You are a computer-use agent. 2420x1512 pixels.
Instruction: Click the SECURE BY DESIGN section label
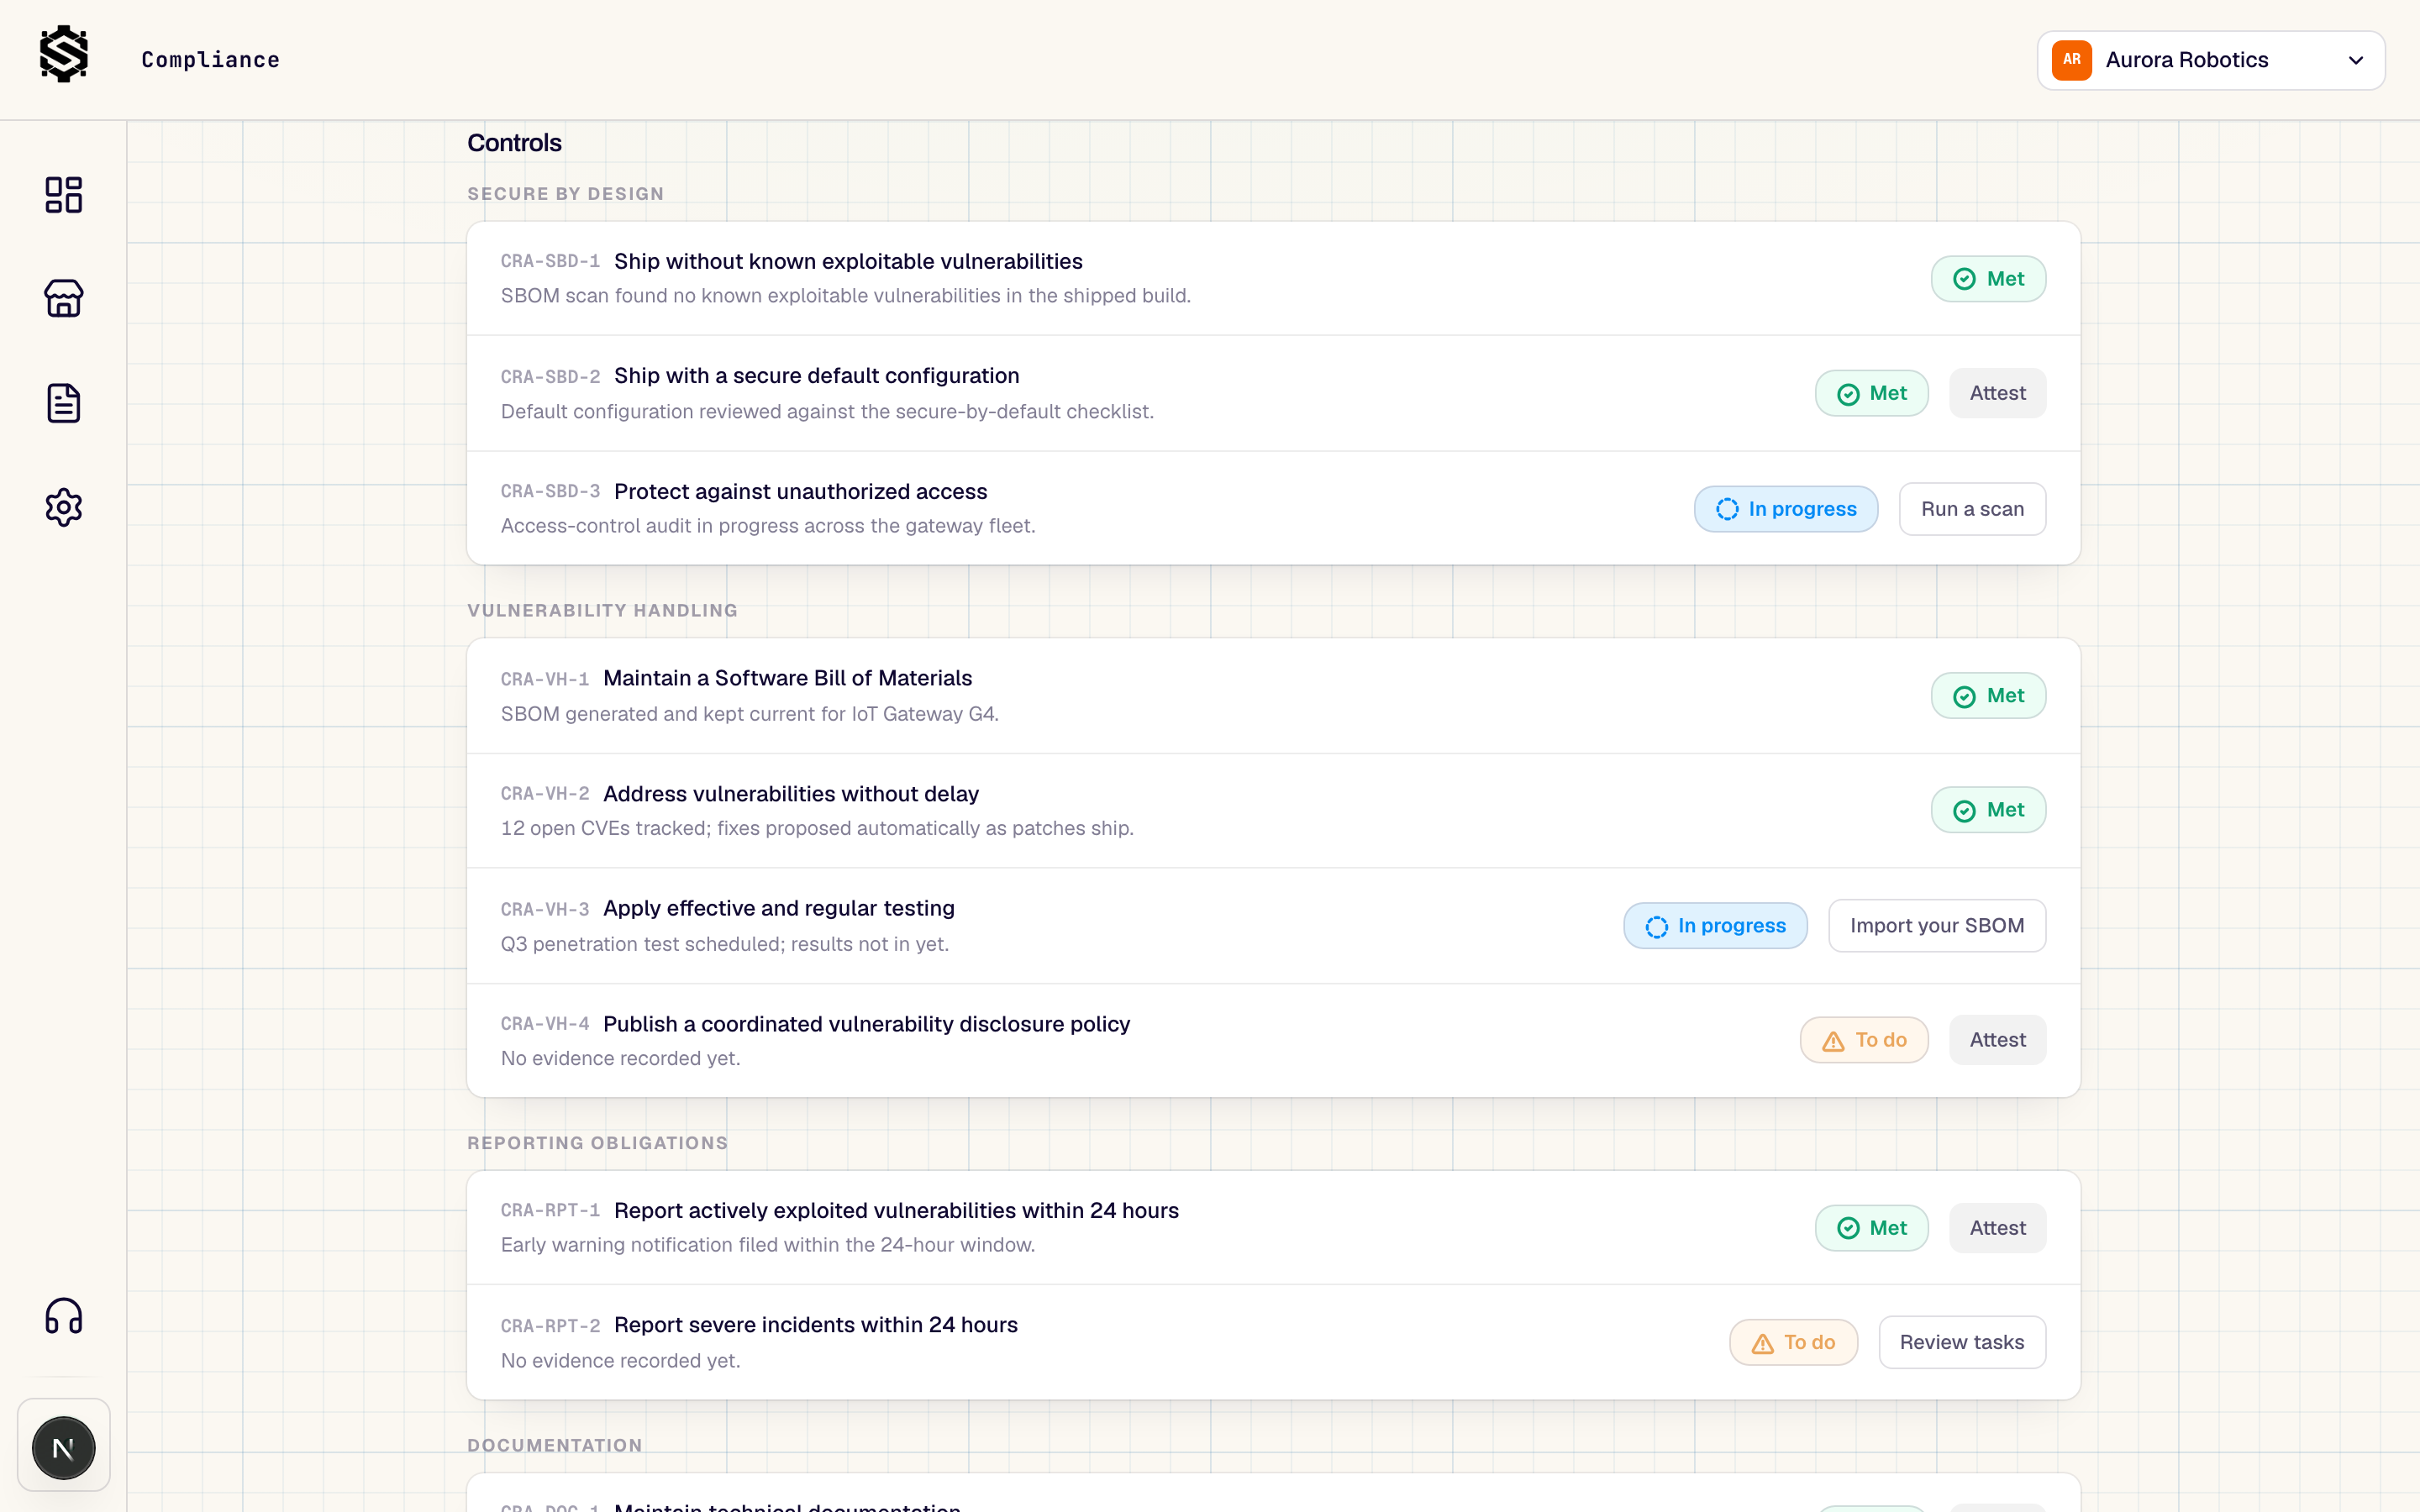565,194
